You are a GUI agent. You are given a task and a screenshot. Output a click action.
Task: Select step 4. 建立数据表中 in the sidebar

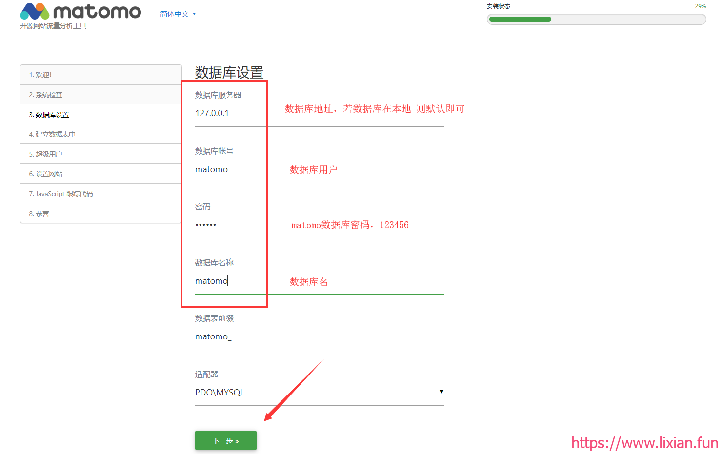point(101,134)
